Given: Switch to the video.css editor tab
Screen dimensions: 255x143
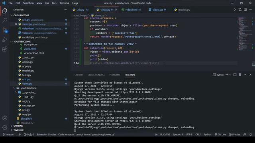Looking at the screenshot, I should point(157,10).
